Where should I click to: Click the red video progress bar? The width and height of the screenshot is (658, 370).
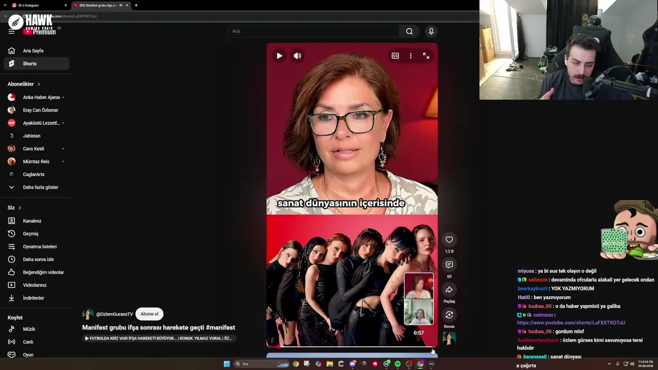click(352, 346)
